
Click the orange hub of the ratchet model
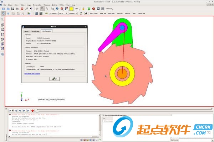pyautogui.click(x=122, y=74)
